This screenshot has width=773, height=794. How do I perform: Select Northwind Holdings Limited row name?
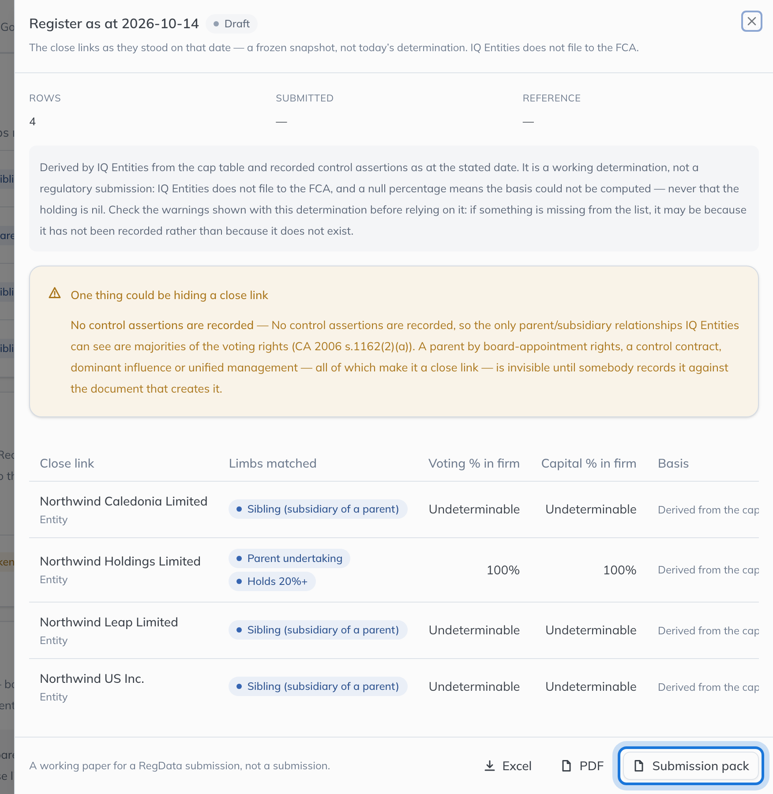click(x=120, y=561)
